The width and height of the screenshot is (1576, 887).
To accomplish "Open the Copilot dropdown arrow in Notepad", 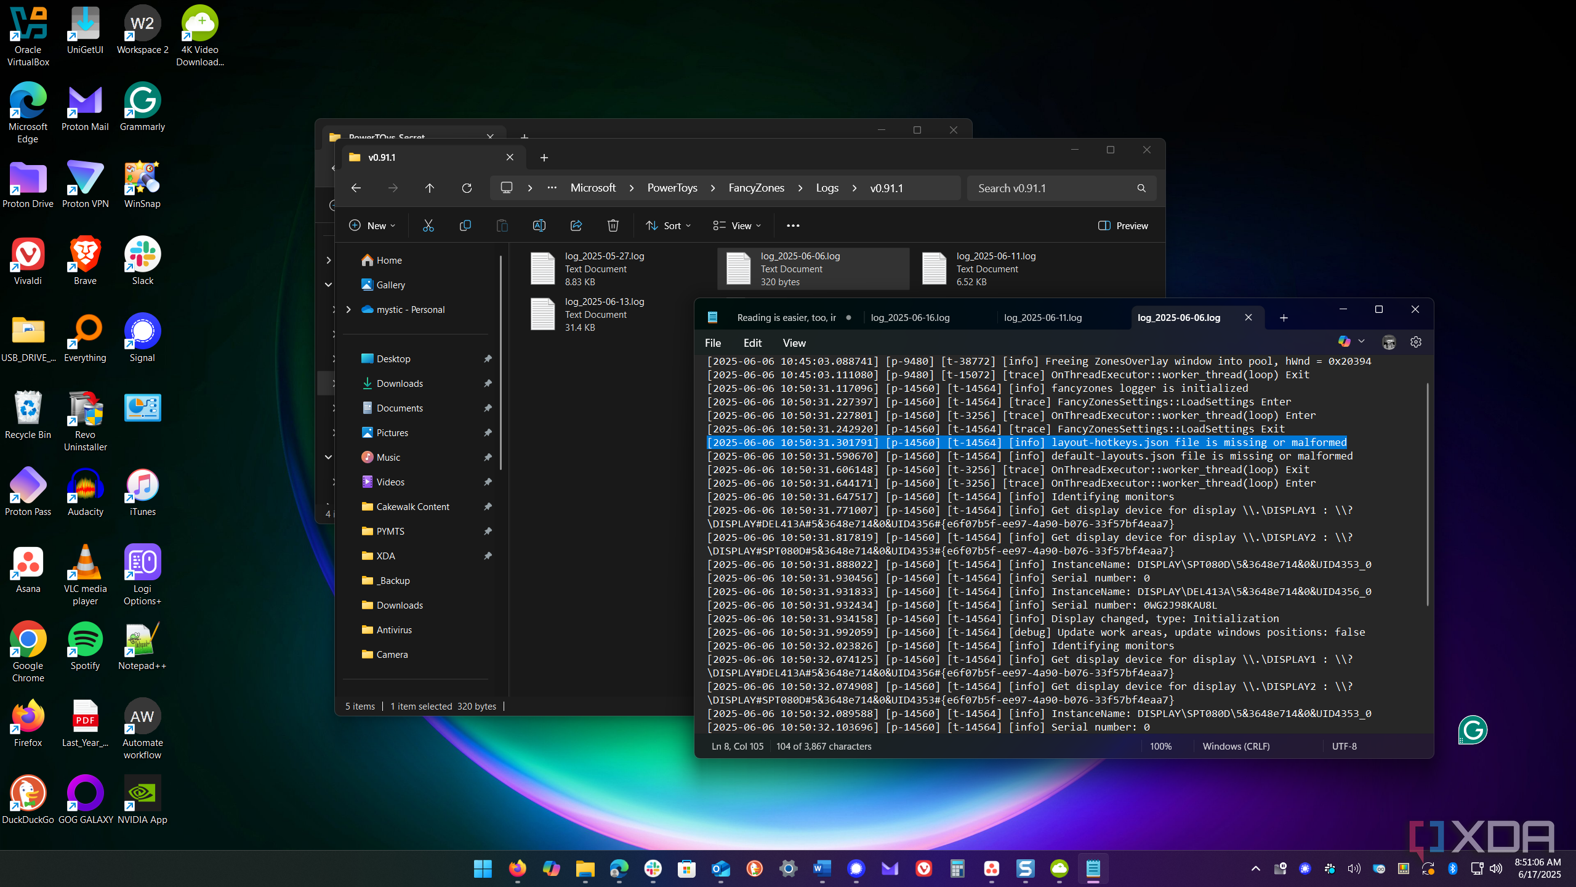I will pyautogui.click(x=1362, y=341).
